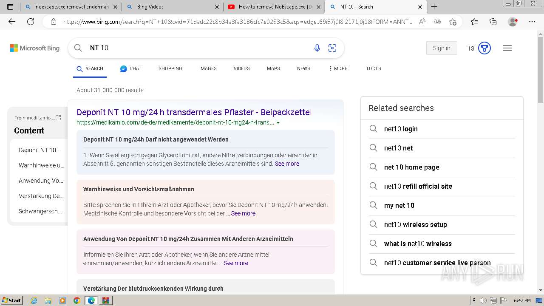The height and width of the screenshot is (306, 544).
Task: Open tab actions menu icon
Action: click(x=10, y=7)
